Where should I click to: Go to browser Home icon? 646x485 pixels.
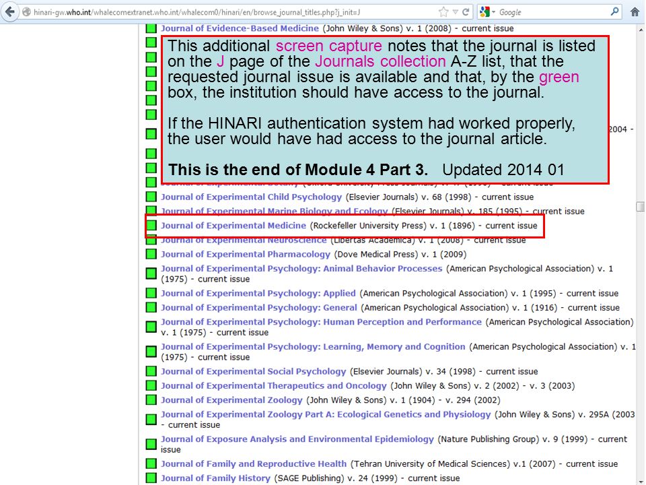point(635,12)
